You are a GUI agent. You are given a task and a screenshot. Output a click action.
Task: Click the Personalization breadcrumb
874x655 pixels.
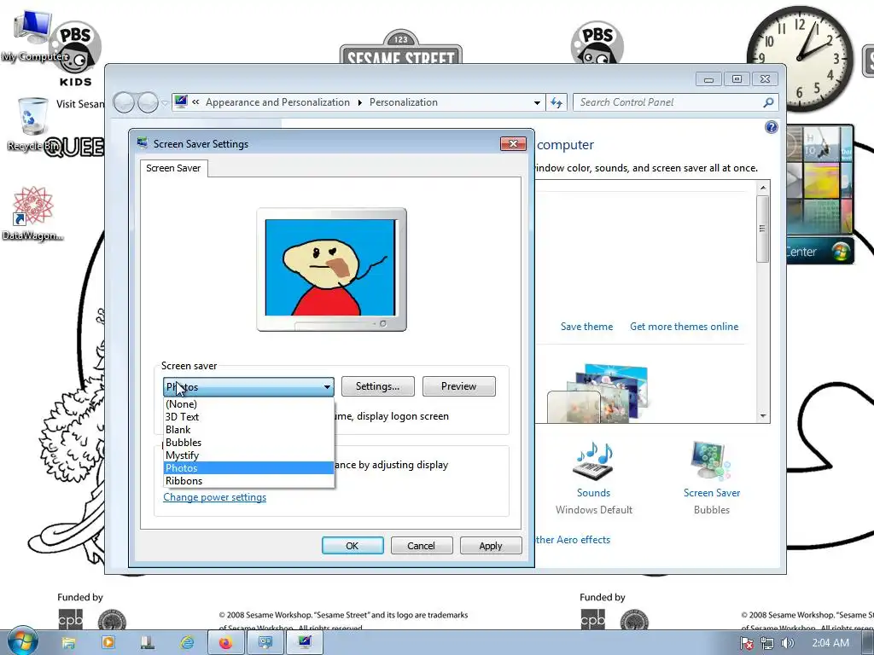pos(404,102)
